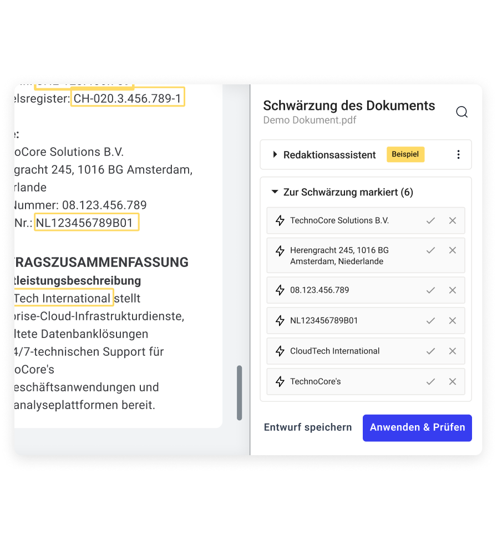Select highlighted CH-020.3.456.789-1 in document
The height and width of the screenshot is (539, 497).
[128, 97]
